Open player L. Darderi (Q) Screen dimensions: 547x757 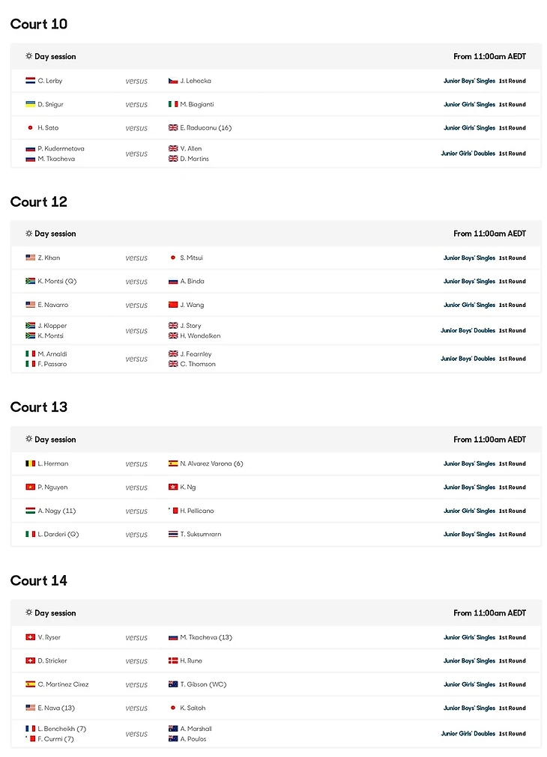[x=58, y=534]
